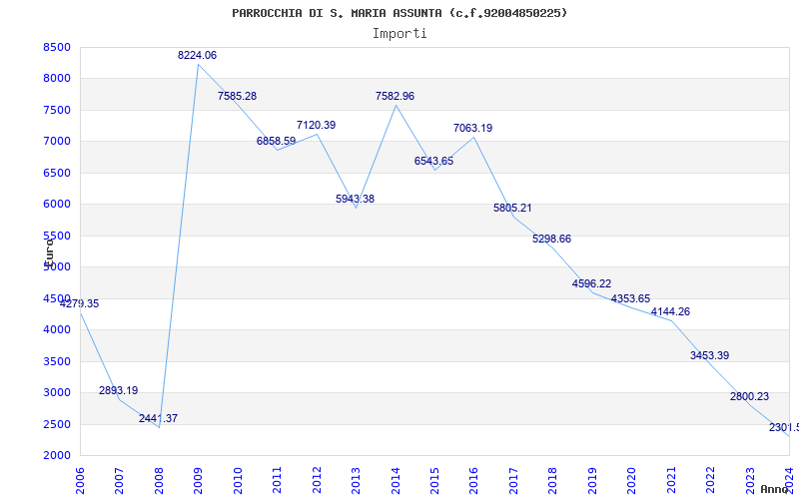Select the 6858.59 data label
Viewport: 799px width, 499px height.
click(x=277, y=141)
